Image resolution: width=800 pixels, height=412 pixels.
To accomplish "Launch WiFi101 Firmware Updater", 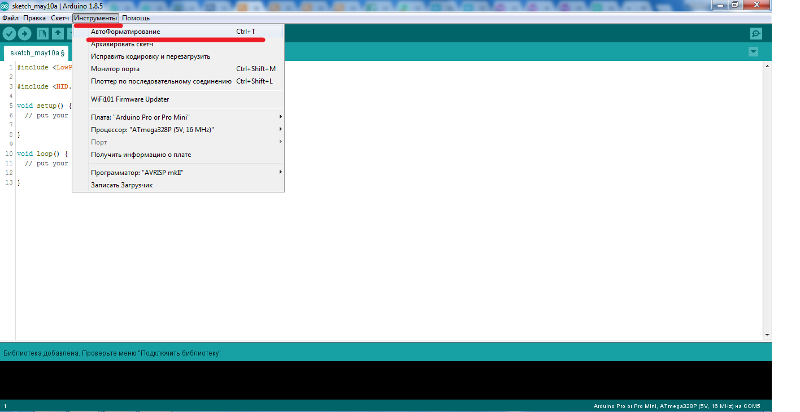I will [178, 99].
